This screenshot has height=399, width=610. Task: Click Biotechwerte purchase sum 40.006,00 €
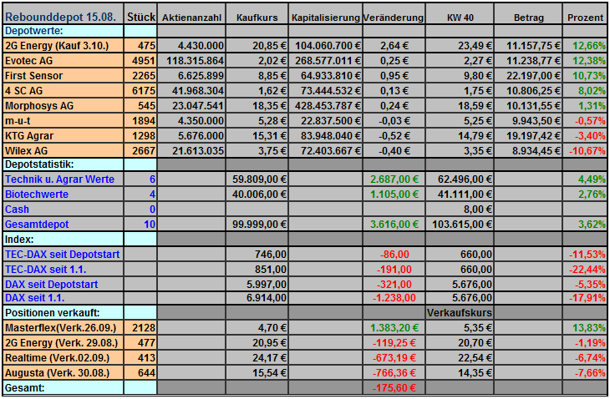pos(257,194)
